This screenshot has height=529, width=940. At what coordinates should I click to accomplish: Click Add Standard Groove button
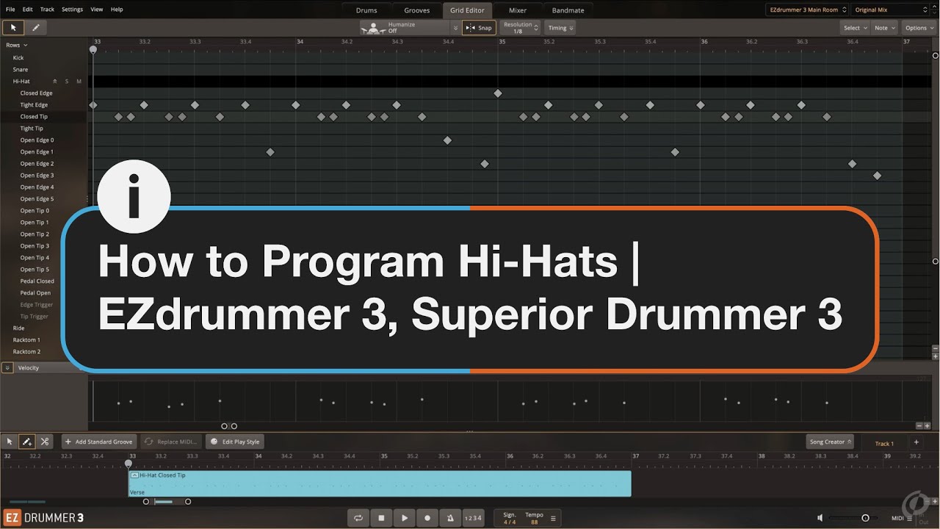tap(98, 442)
